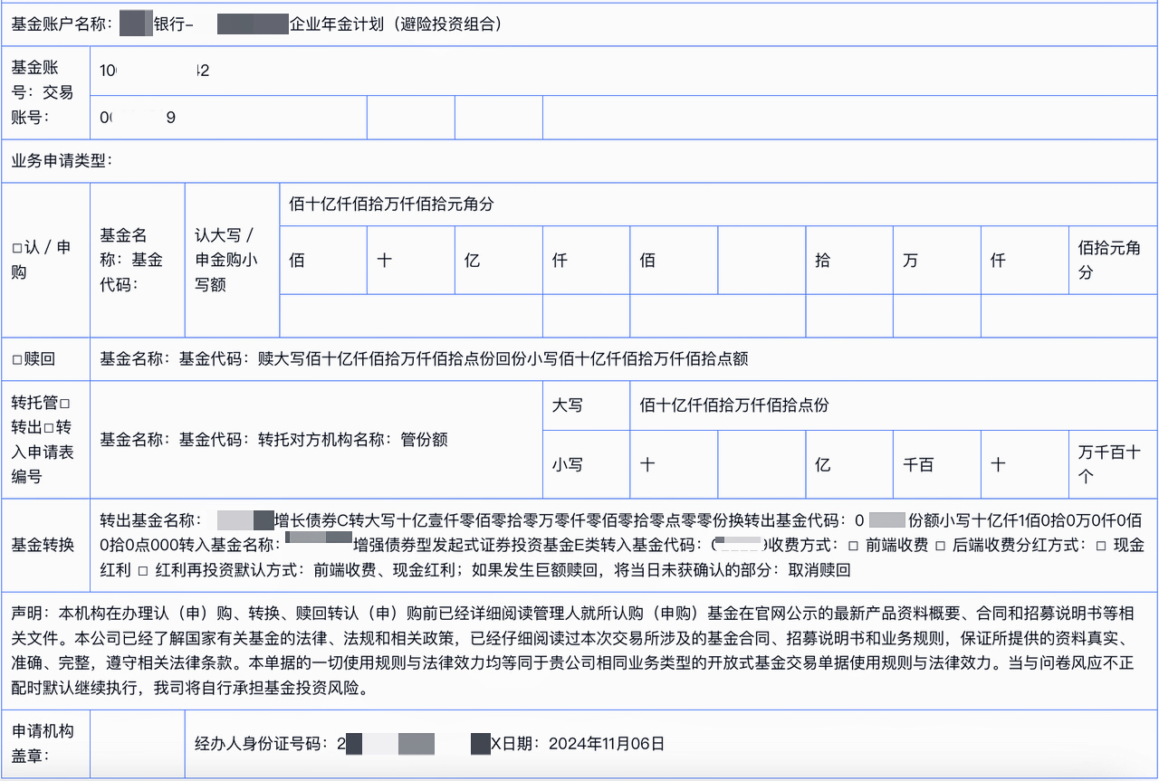Click the fund account number ending in 42
Screen dimensions: 1159x781
pos(155,71)
